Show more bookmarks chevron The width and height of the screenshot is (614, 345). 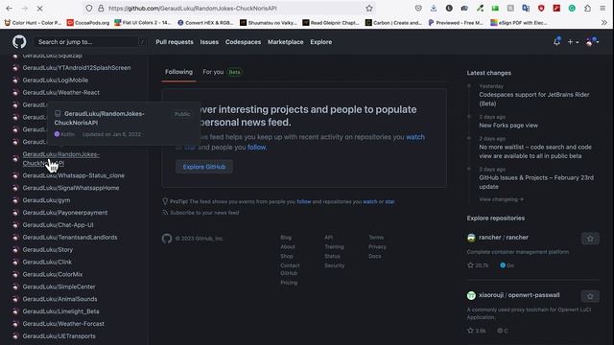[604, 23]
